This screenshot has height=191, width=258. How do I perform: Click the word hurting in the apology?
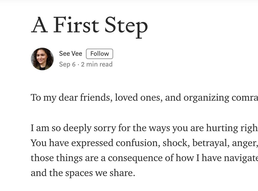click(x=223, y=128)
